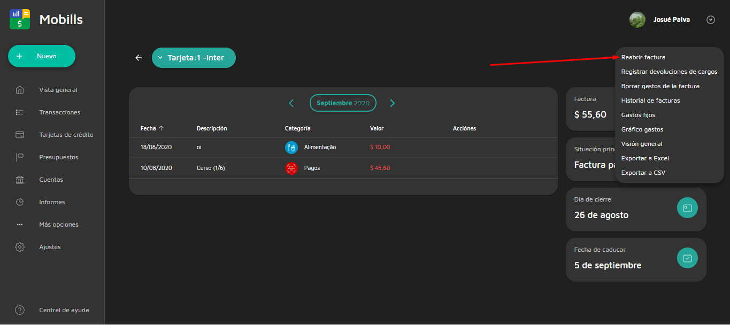Open the Presupuestos flag icon
Viewport: 730px width, 325px height.
20,157
